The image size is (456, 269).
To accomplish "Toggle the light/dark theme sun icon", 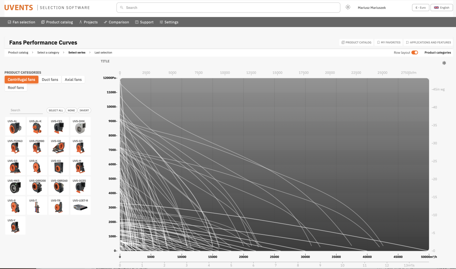I will pos(348,7).
